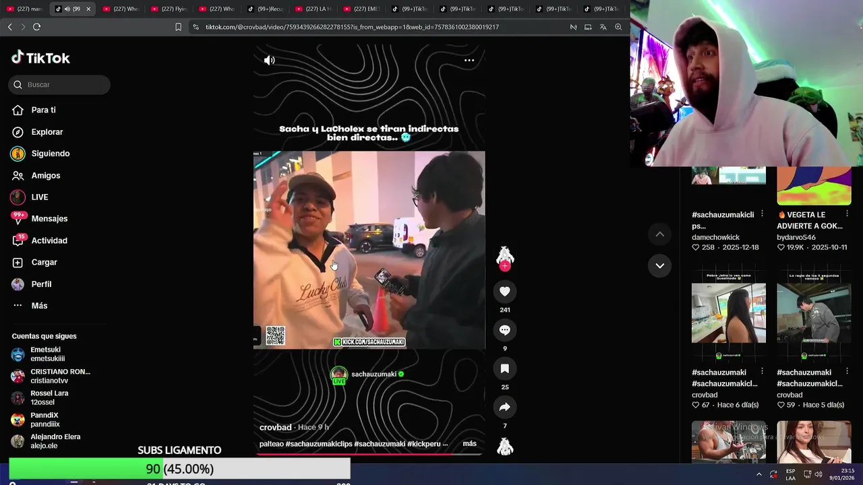Open the video options three-dot menu
The height and width of the screenshot is (485, 863).
pos(469,60)
